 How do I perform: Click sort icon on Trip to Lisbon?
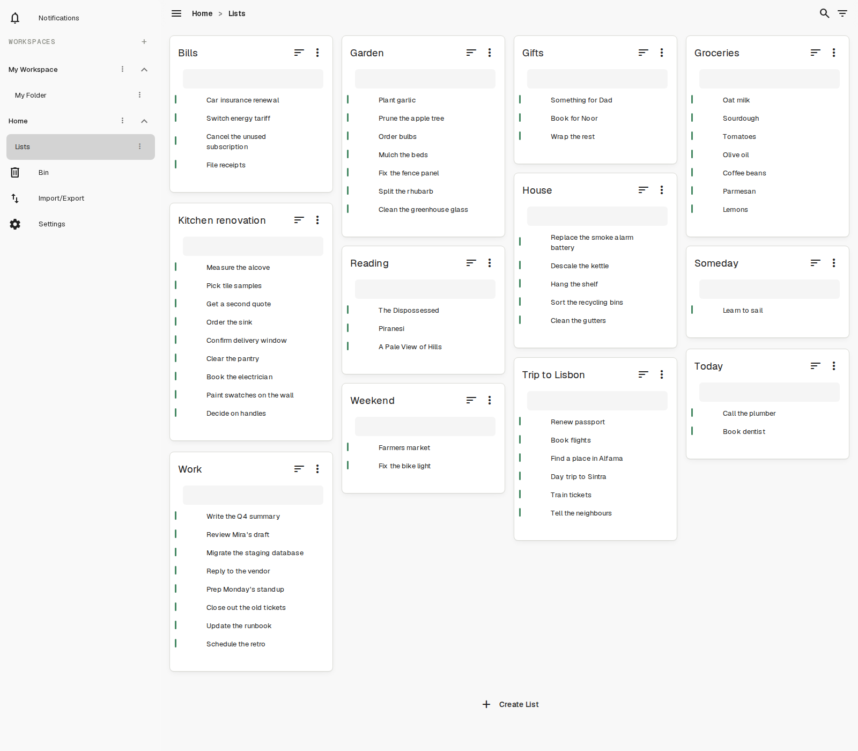pos(643,374)
